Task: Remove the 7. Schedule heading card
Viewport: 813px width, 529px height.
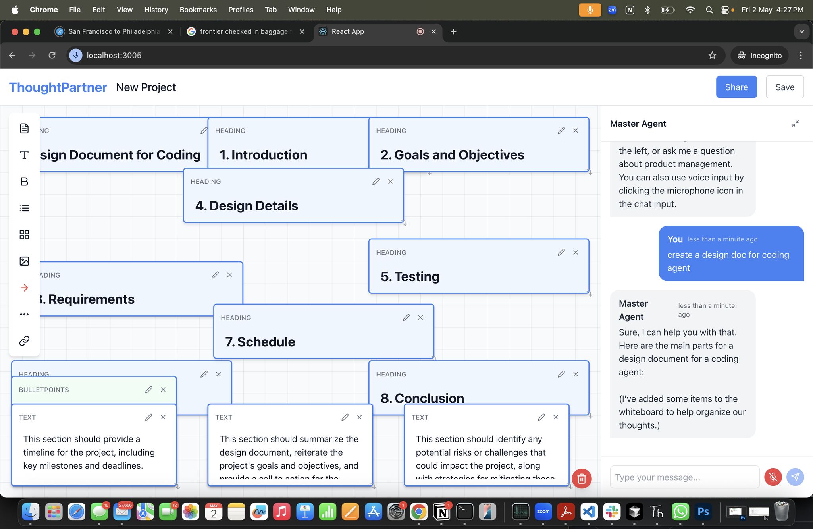Action: (420, 317)
